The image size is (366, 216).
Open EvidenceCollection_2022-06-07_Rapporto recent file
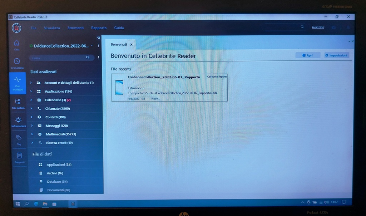(169, 88)
